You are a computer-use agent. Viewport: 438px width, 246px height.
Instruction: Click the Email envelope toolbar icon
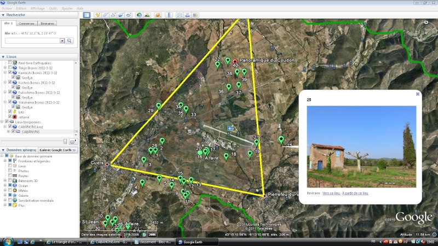[x=180, y=15]
